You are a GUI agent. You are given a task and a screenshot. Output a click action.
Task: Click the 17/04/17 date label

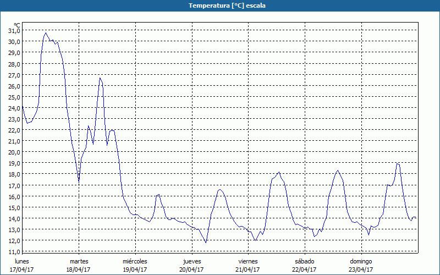coord(22,269)
